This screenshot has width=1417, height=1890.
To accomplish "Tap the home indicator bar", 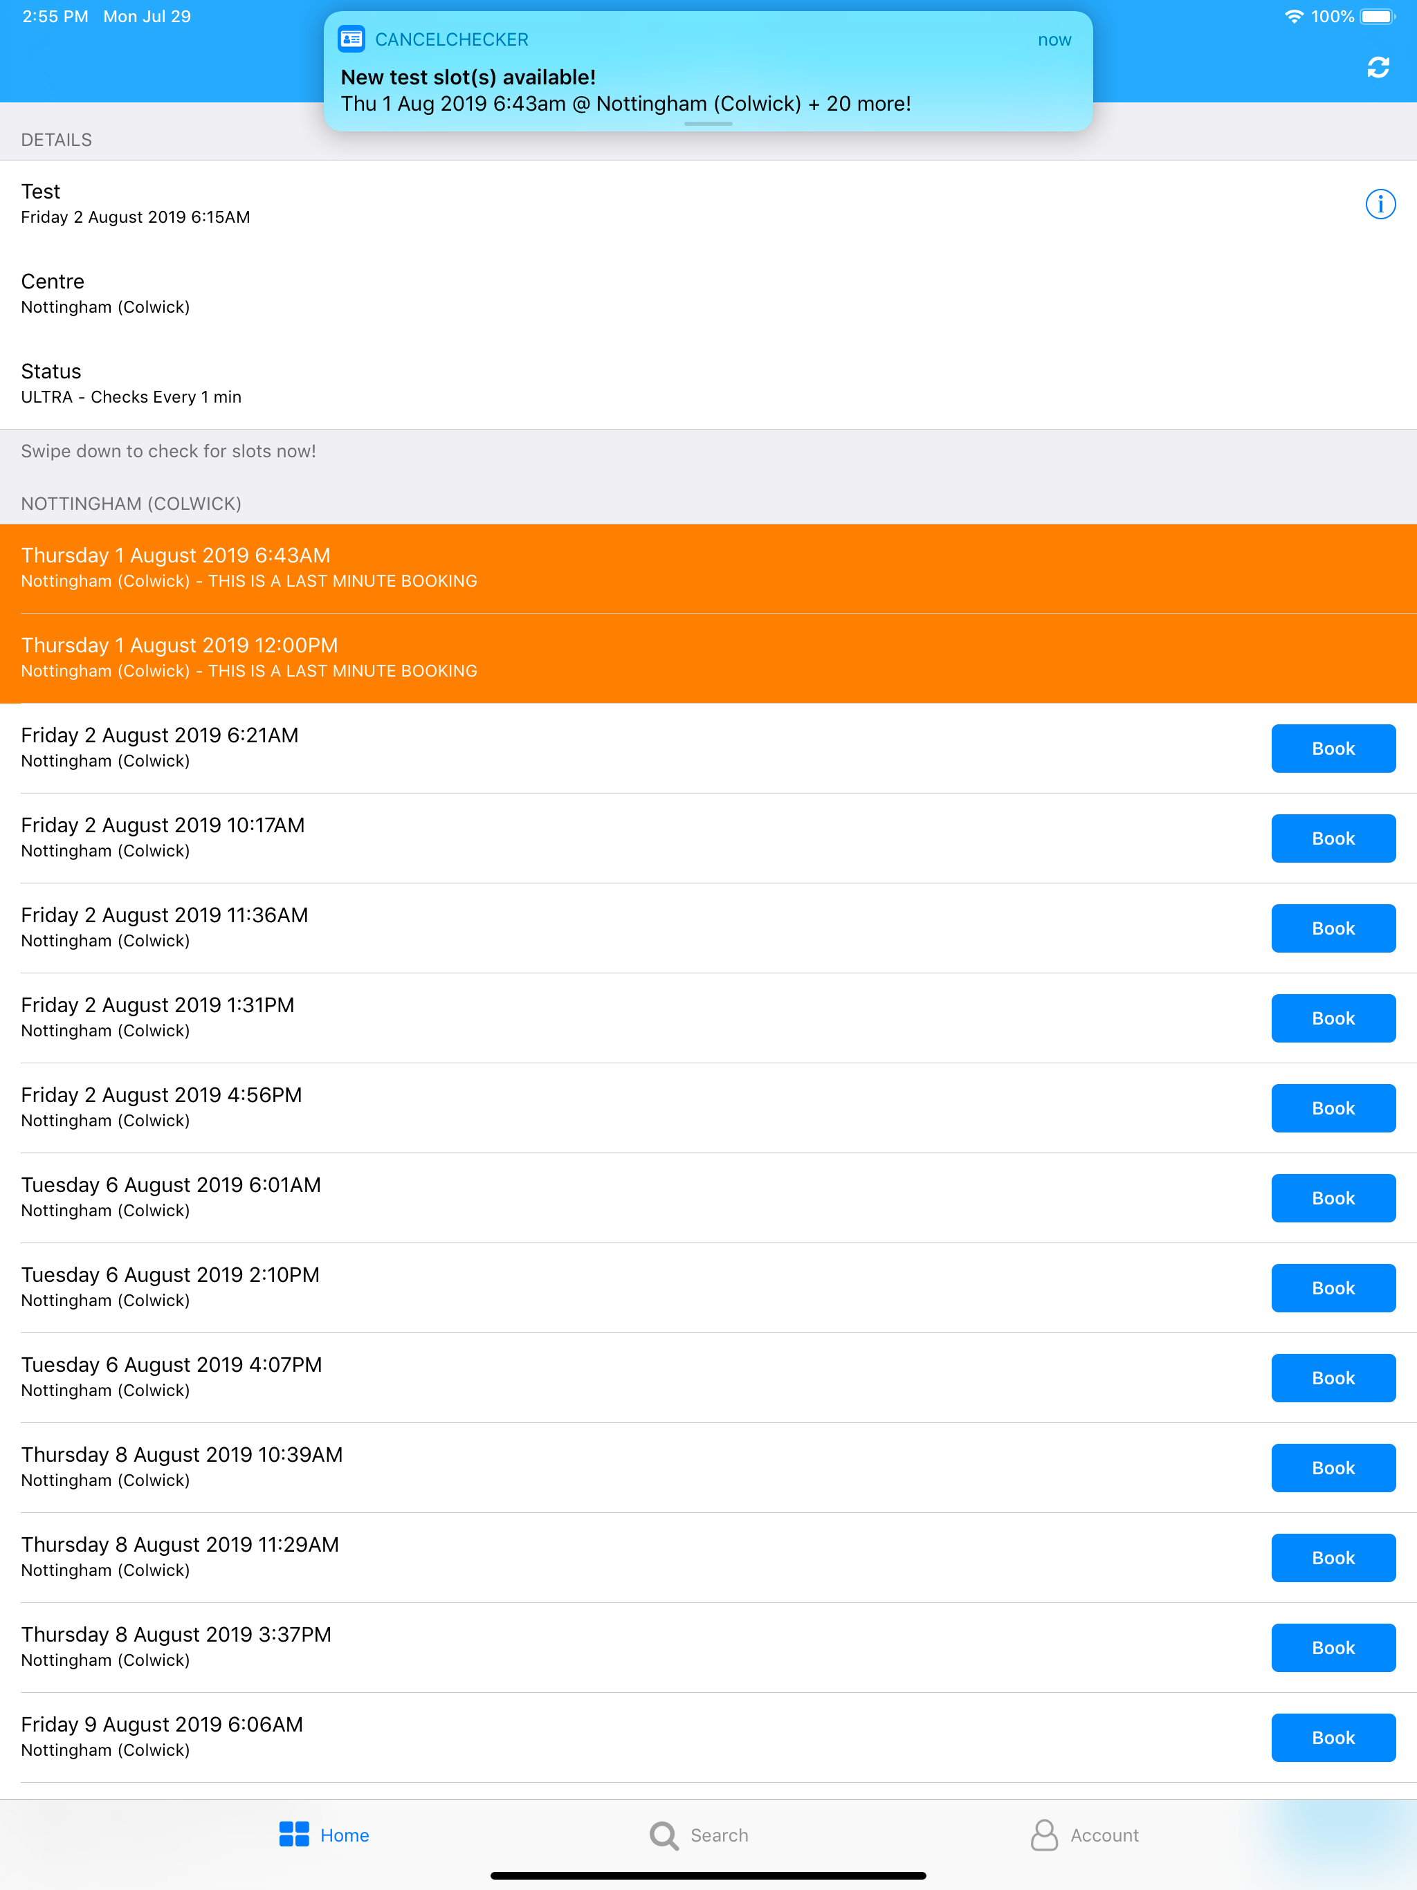I will pyautogui.click(x=708, y=1875).
